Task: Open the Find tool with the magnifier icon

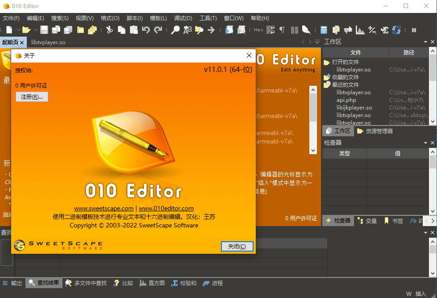Action: [175, 30]
